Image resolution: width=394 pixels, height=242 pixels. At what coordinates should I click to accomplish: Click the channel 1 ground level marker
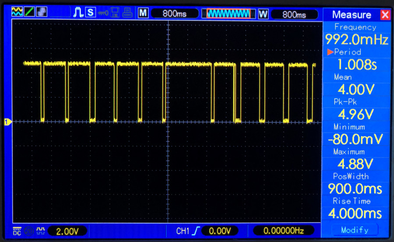pos(8,122)
